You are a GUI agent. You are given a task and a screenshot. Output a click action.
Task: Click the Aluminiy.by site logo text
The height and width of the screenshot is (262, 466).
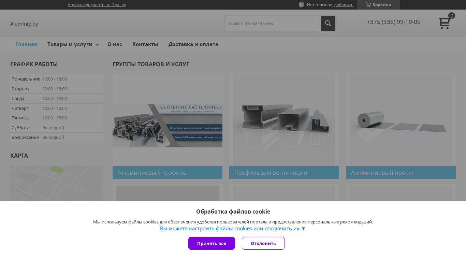coord(24,24)
